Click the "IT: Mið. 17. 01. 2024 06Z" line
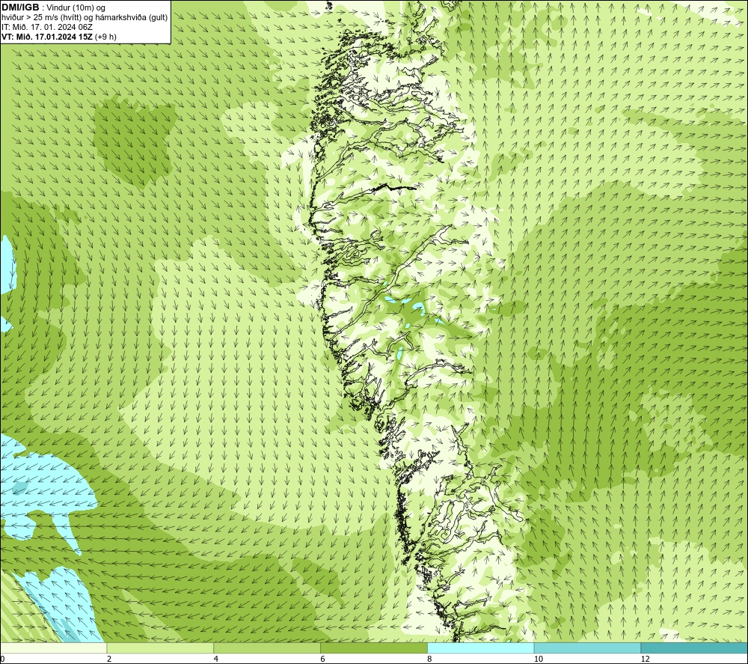748x664 pixels. coord(46,27)
